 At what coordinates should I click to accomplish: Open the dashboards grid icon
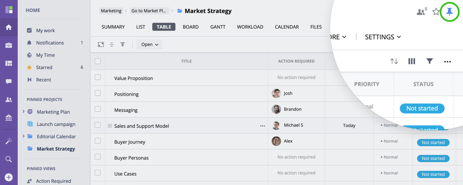click(9, 63)
